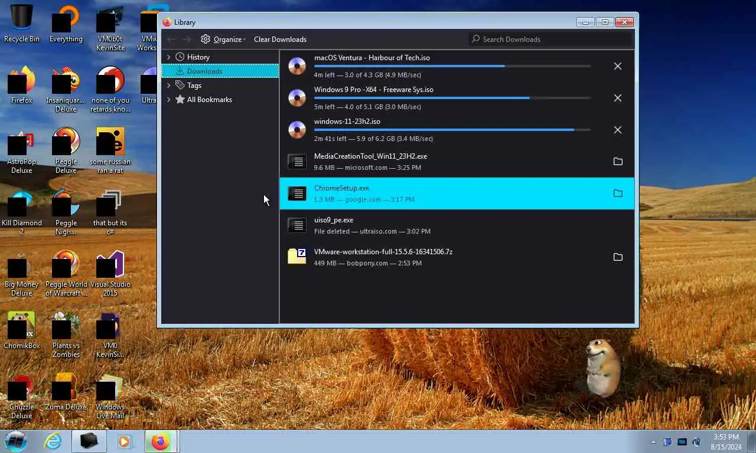The height and width of the screenshot is (453, 756).
Task: Select the uiso9_pe.exe download row
Action: (x=457, y=225)
